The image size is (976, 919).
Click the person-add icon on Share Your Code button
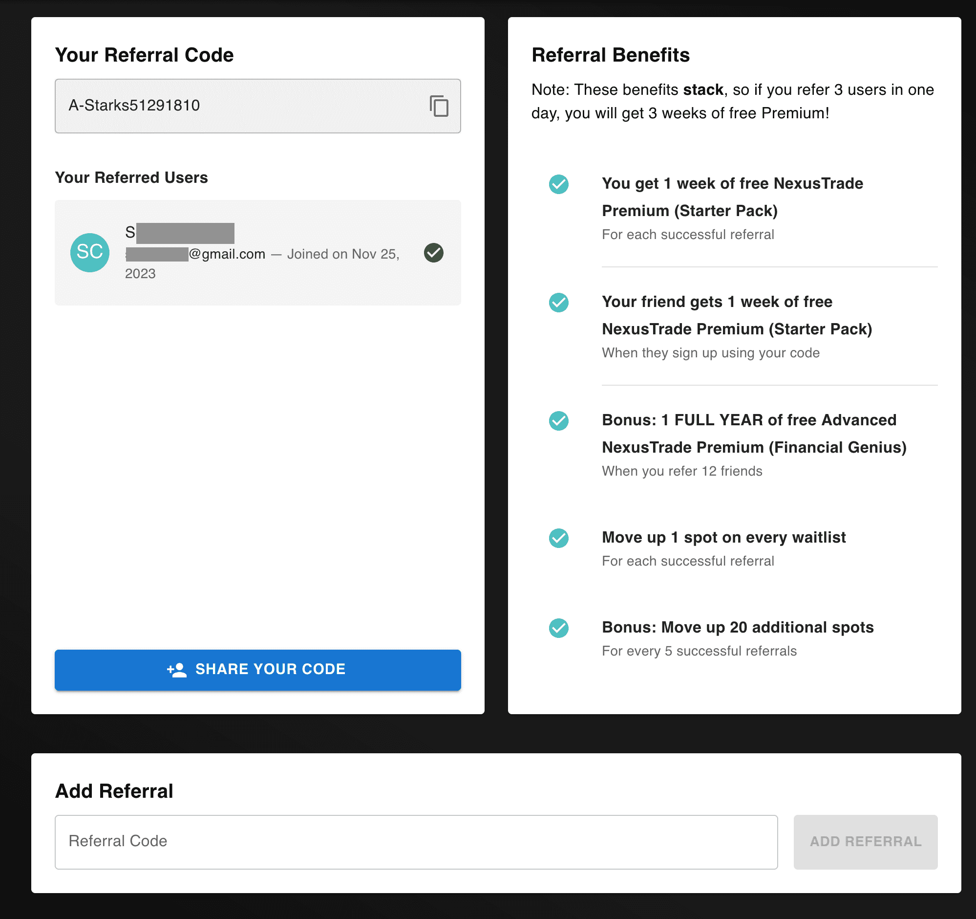(x=177, y=669)
